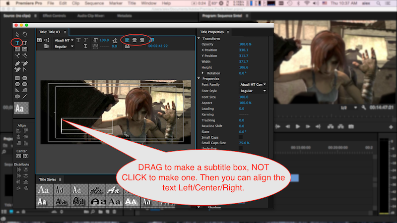Switch to Metadata tab
This screenshot has height=223, width=397.
click(125, 16)
